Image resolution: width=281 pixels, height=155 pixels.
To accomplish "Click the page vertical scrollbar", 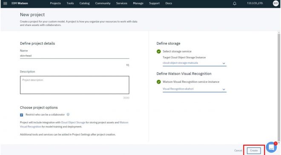I will tap(279, 87).
